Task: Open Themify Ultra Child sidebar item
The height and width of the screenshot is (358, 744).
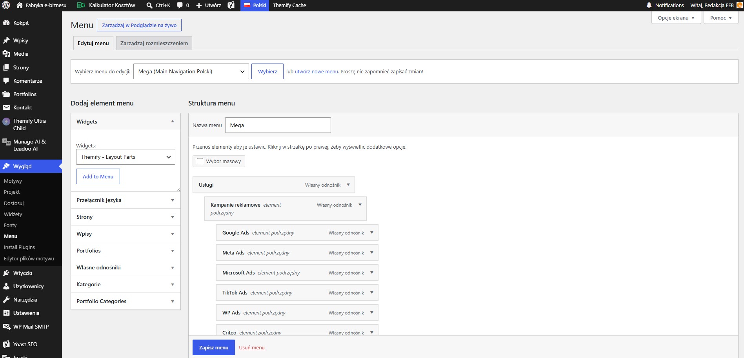Action: (31, 124)
